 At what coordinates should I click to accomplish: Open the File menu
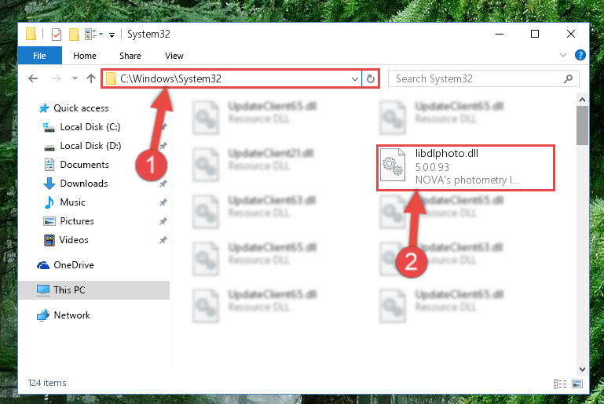(x=40, y=56)
